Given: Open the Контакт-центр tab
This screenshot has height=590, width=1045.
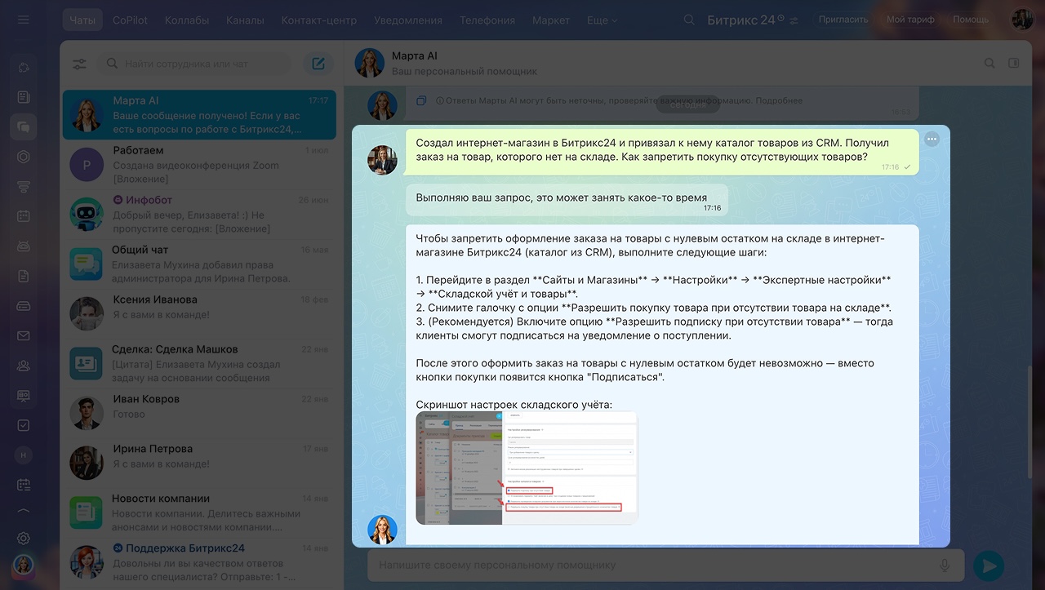Looking at the screenshot, I should tap(319, 20).
